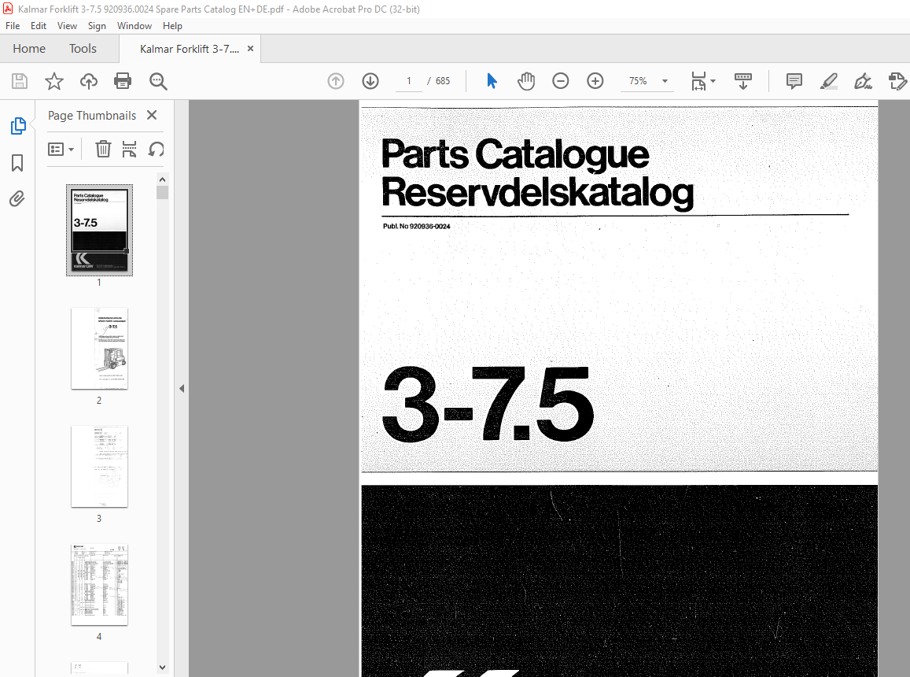Select page 4 thumbnail
The height and width of the screenshot is (677, 910).
tap(99, 585)
